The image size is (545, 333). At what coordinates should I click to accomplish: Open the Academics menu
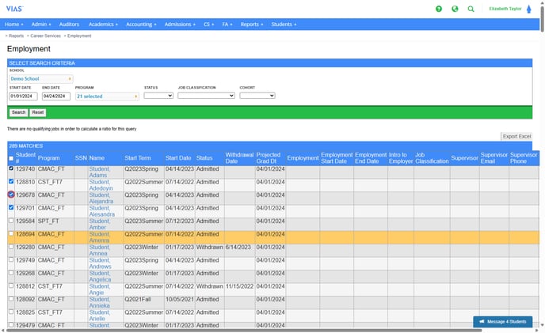coord(101,25)
